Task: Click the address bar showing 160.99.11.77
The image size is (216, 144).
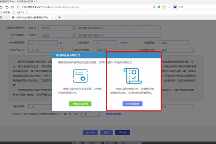Action: coord(84,7)
